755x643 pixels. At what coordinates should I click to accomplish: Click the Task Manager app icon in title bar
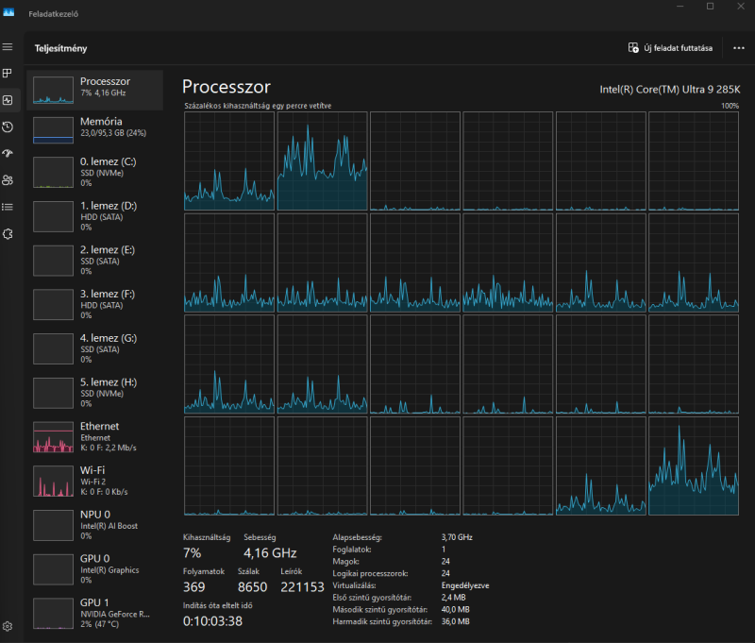pos(8,12)
